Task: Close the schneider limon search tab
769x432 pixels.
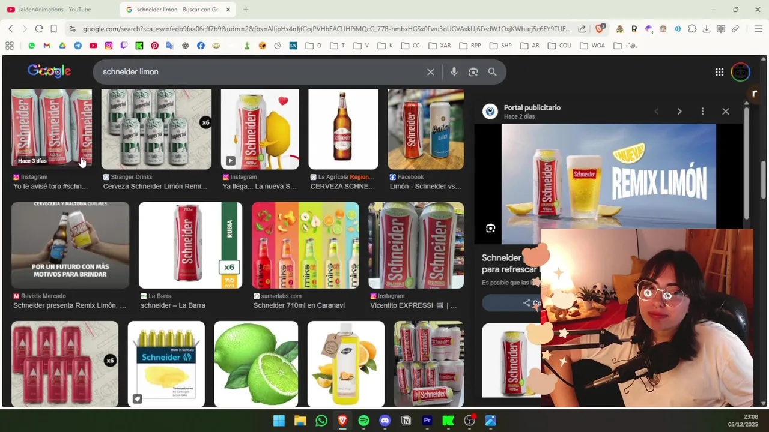Action: point(228,10)
